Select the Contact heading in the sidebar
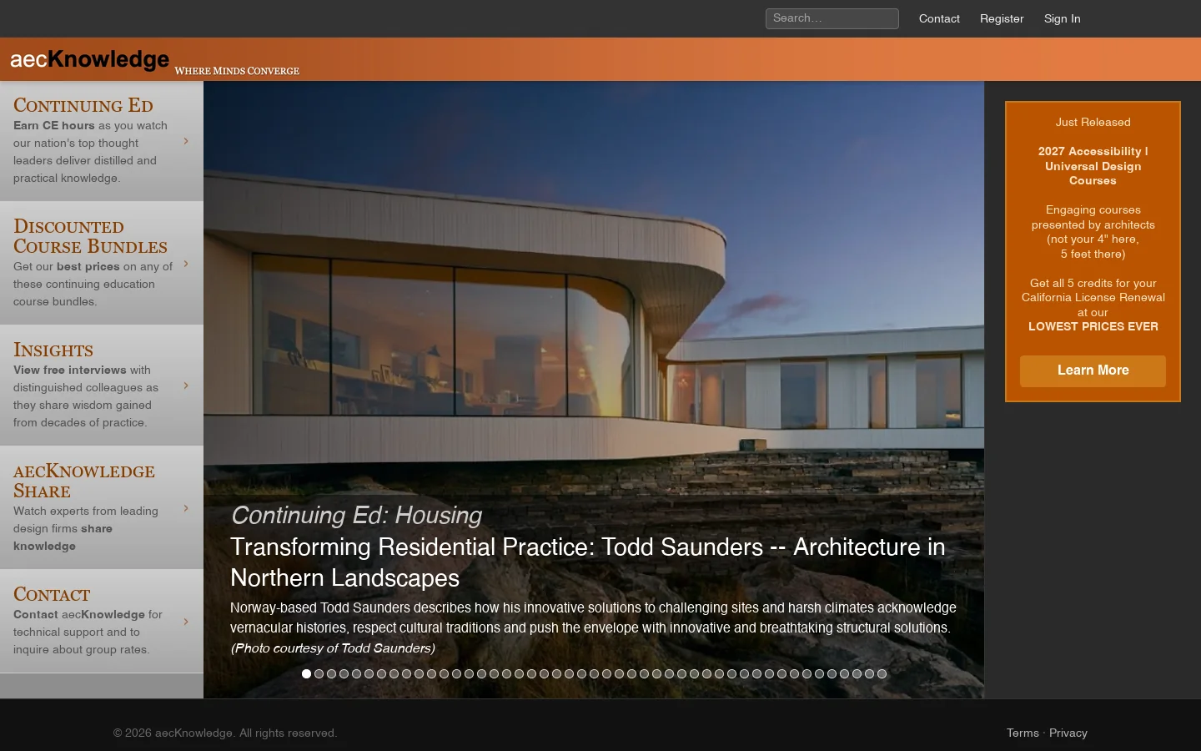Image resolution: width=1201 pixels, height=751 pixels. pyautogui.click(x=52, y=594)
